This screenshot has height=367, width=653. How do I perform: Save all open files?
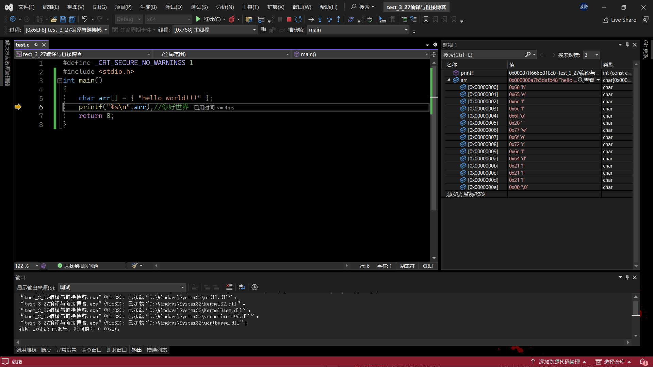[72, 19]
